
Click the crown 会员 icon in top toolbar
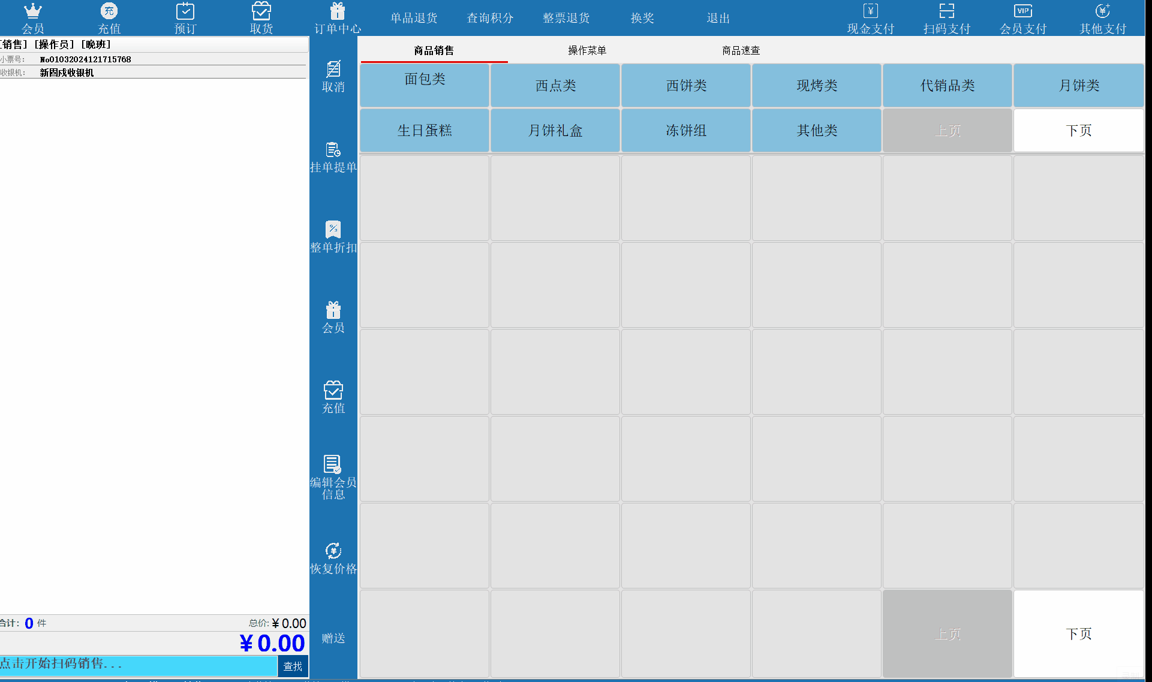point(32,12)
